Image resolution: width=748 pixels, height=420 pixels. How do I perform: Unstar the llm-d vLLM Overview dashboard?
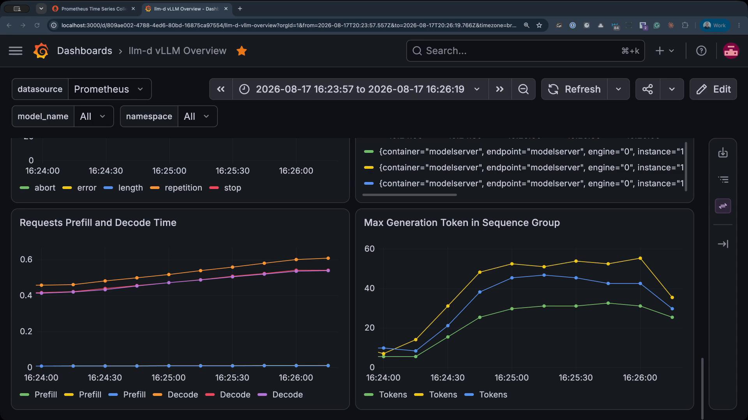[242, 51]
